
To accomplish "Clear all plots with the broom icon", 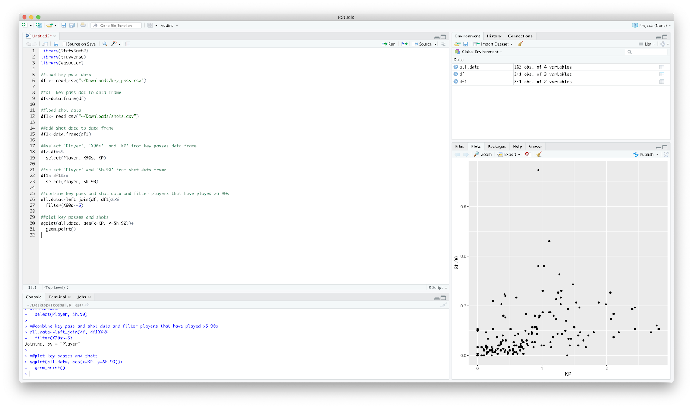I will point(539,154).
